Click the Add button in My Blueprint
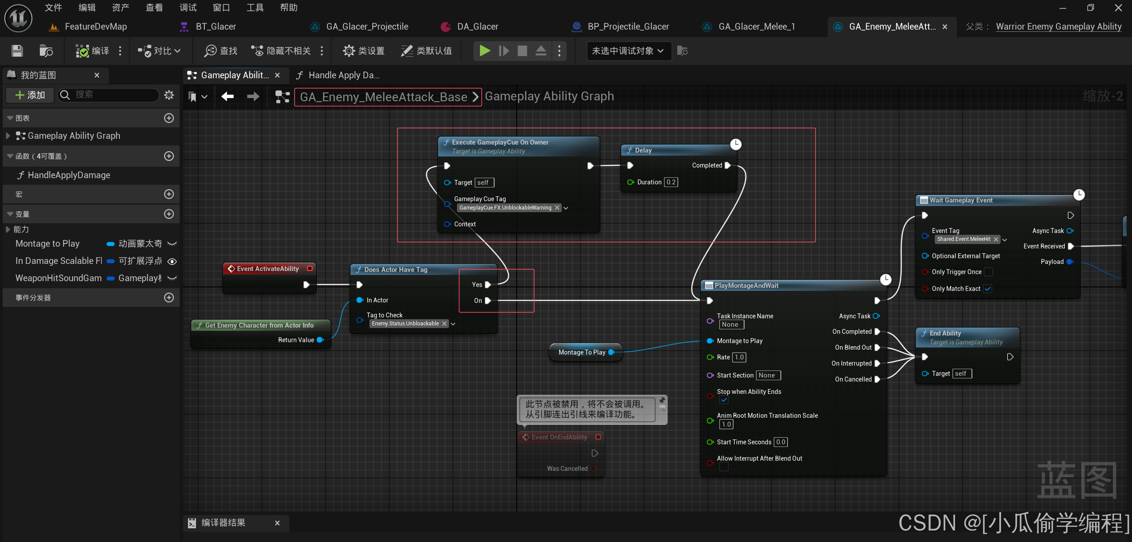The height and width of the screenshot is (542, 1132). [x=30, y=95]
